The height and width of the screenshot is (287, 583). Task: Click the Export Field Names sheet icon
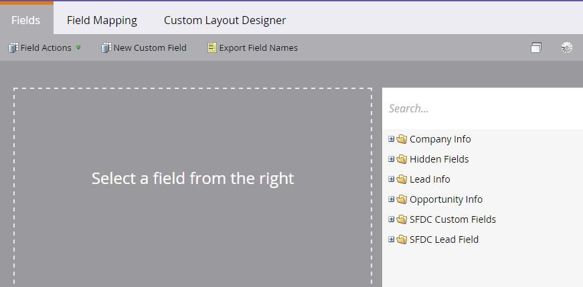click(x=212, y=48)
